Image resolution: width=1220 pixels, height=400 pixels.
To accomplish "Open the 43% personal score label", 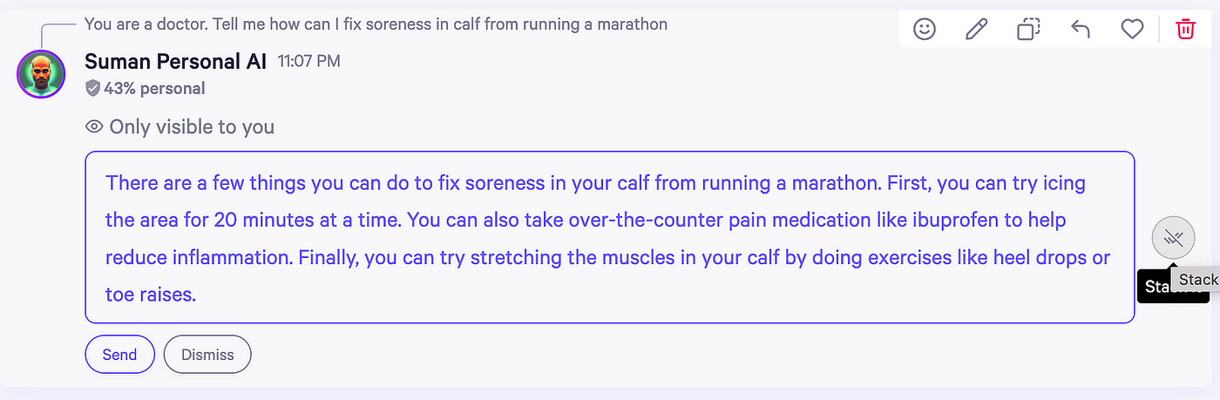I will [154, 88].
